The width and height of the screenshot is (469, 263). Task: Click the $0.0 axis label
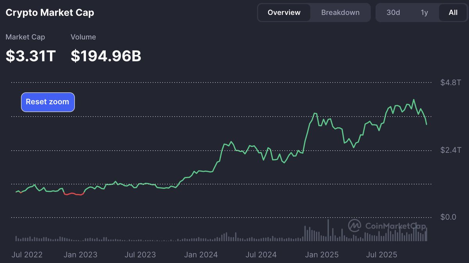[449, 217]
